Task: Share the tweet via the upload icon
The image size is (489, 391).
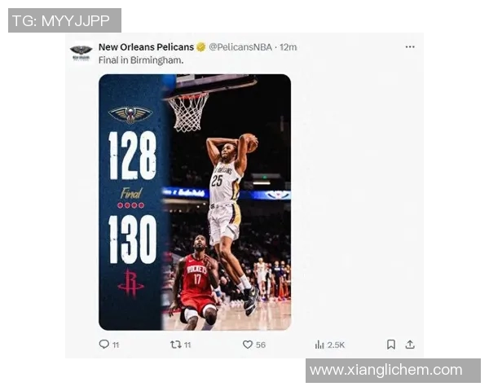Action: click(x=410, y=345)
